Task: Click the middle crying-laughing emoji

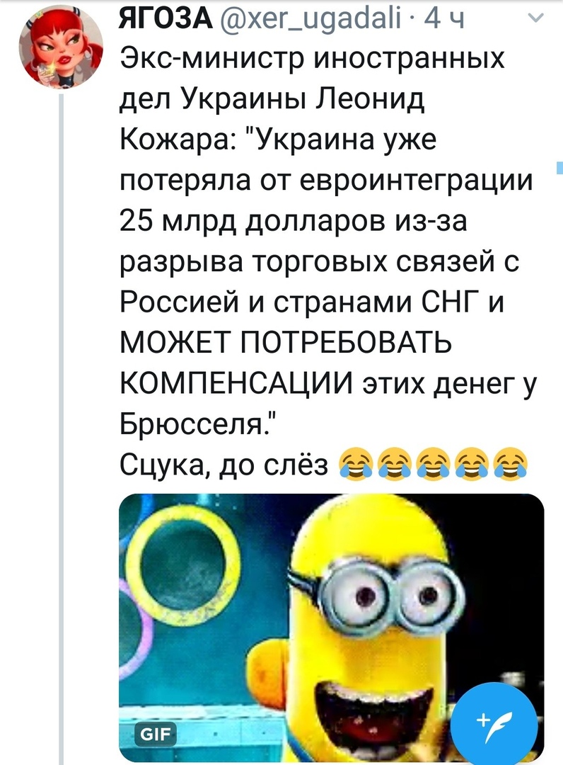Action: point(433,464)
